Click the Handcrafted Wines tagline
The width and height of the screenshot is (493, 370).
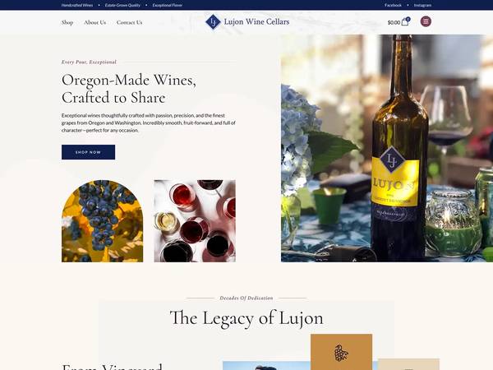[77, 5]
